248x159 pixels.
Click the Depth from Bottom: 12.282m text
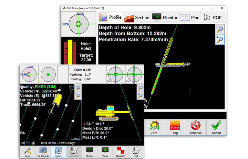[132, 33]
